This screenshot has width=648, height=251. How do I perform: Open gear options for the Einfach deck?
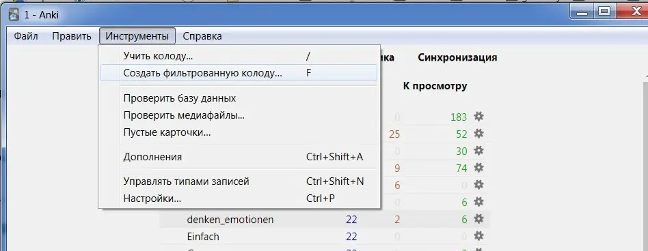pyautogui.click(x=478, y=236)
